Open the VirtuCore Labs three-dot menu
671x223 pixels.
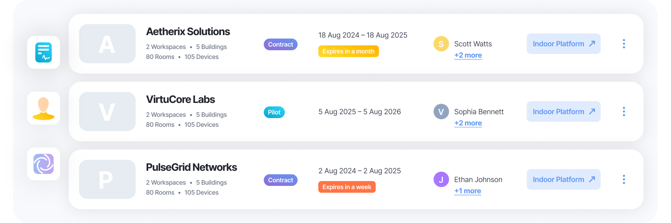[x=623, y=112]
